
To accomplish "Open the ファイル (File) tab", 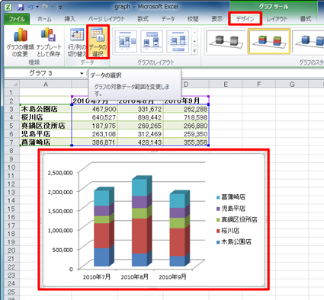I will coord(17,19).
